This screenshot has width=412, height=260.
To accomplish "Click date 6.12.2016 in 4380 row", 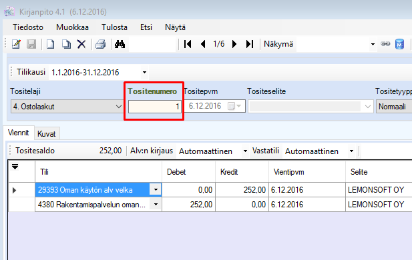I will point(307,205).
